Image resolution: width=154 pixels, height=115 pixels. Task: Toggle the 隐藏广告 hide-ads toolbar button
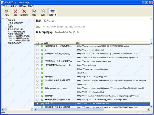[x=53, y=13]
